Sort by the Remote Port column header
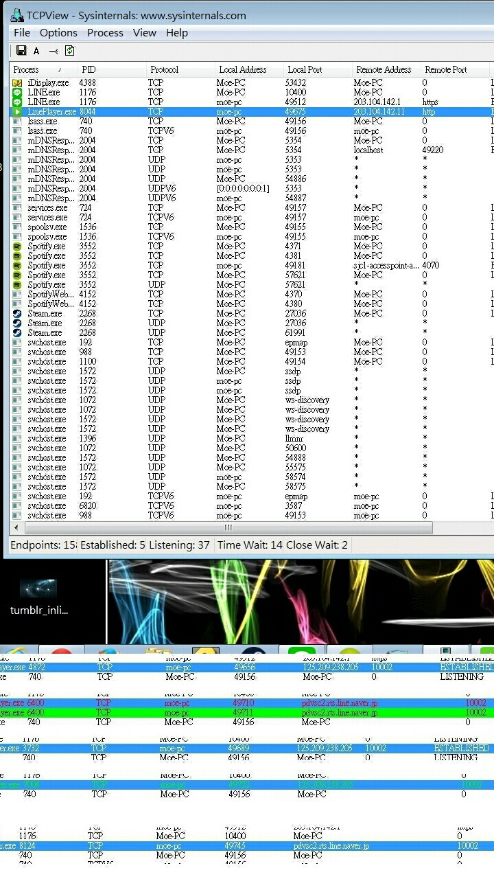This screenshot has width=494, height=879. point(456,69)
